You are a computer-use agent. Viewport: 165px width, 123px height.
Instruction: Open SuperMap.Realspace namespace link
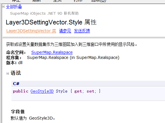coord(52,52)
